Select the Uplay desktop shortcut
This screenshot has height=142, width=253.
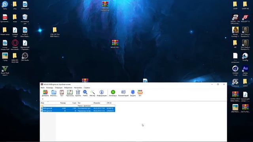click(x=5, y=5)
